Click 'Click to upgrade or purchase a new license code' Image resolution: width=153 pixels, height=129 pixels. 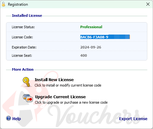coord(71,102)
